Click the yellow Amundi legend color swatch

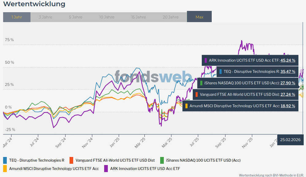5,169
